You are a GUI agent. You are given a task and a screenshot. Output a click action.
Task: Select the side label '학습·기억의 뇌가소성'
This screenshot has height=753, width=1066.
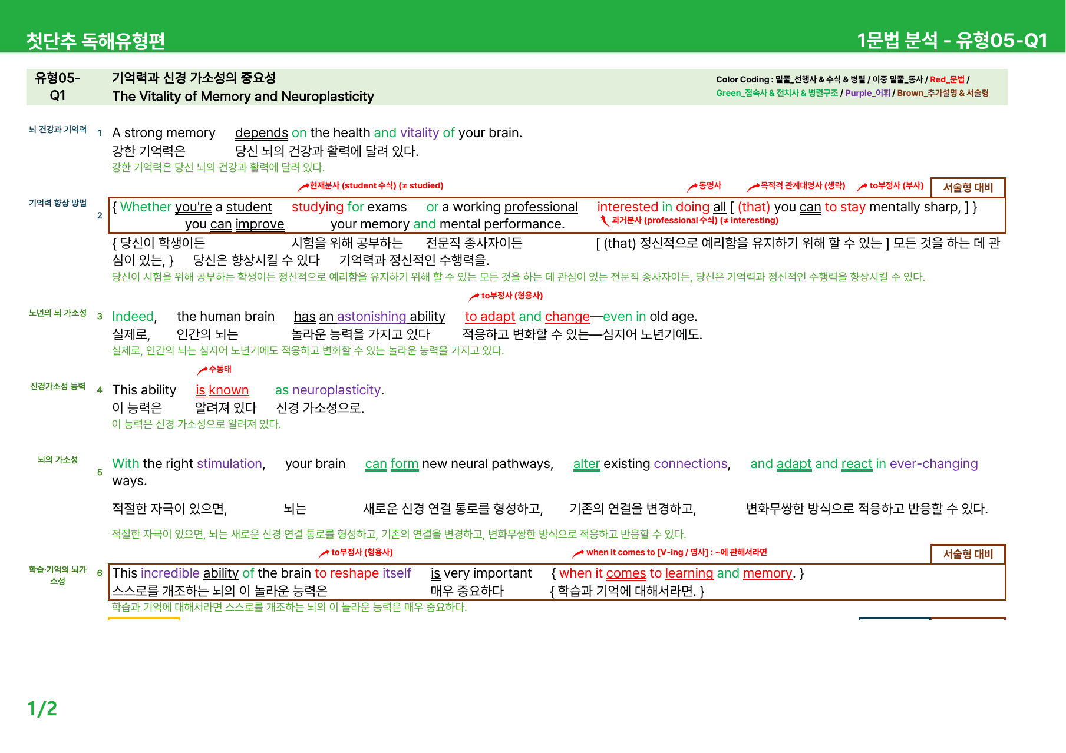point(58,575)
